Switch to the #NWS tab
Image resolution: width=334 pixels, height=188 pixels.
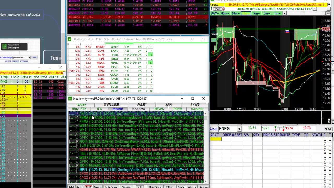point(195,104)
